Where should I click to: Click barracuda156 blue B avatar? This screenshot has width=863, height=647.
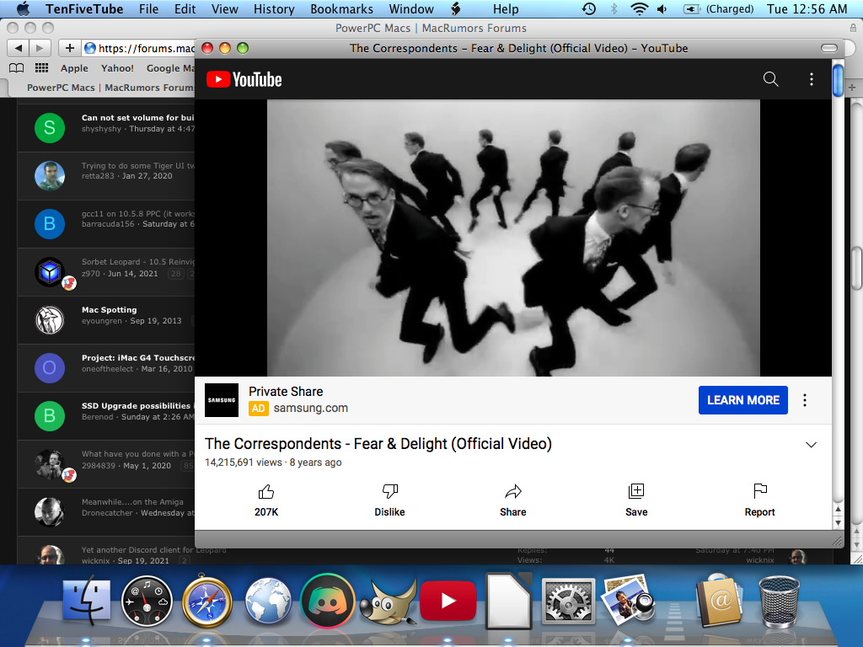pos(50,224)
